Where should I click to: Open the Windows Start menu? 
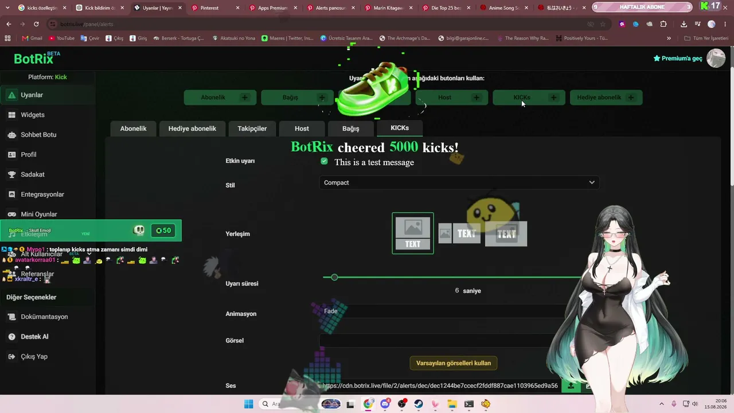pos(248,404)
